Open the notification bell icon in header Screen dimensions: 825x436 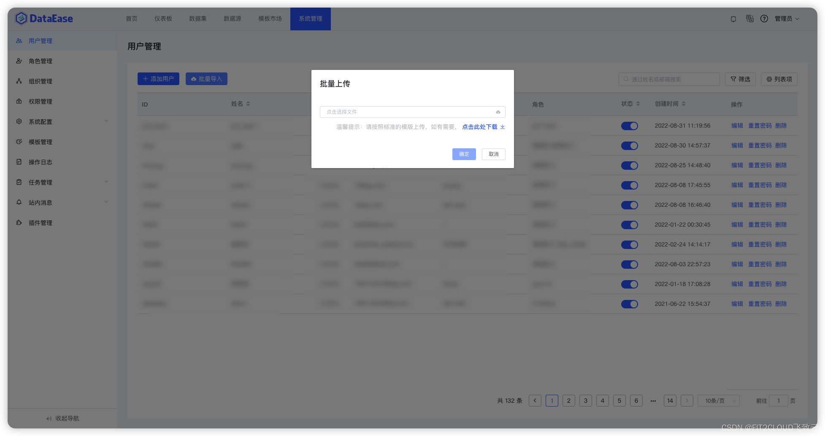click(x=733, y=19)
